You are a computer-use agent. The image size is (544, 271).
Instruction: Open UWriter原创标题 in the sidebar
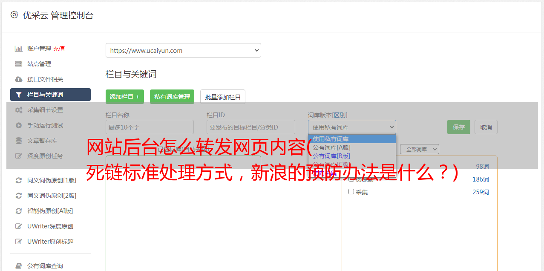pos(50,242)
